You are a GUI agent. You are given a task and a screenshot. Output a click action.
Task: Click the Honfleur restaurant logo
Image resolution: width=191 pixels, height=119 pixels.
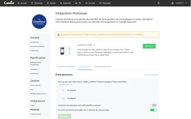tap(39, 22)
